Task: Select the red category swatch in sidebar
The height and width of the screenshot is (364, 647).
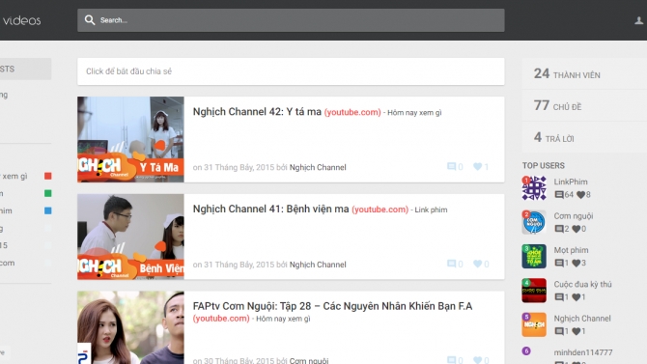Action: click(x=48, y=176)
